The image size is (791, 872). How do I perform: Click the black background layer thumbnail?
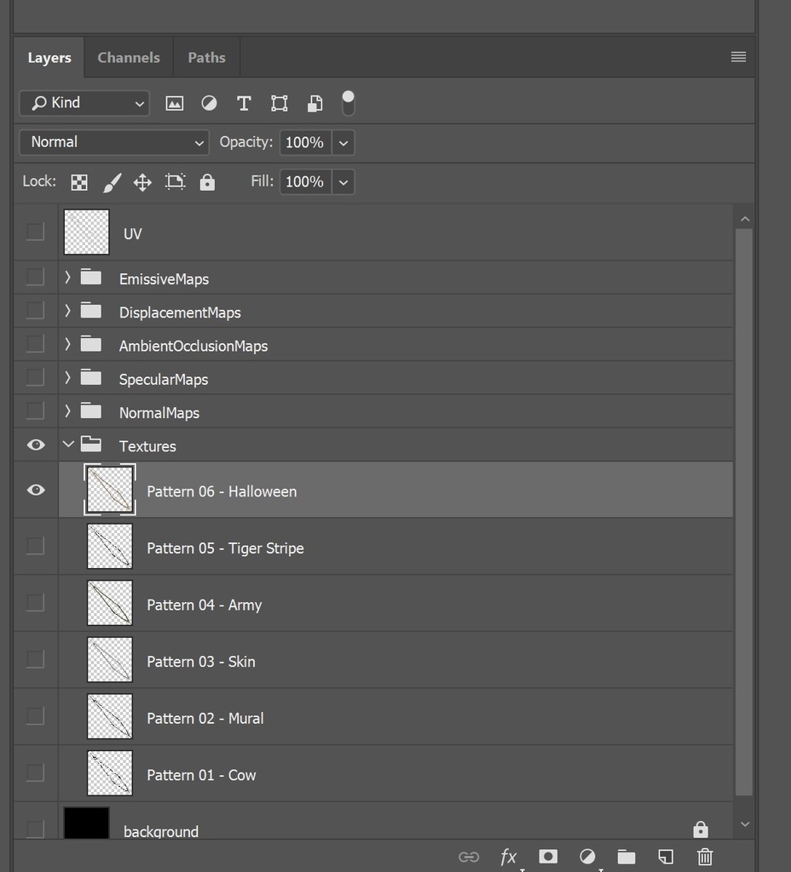tap(86, 823)
